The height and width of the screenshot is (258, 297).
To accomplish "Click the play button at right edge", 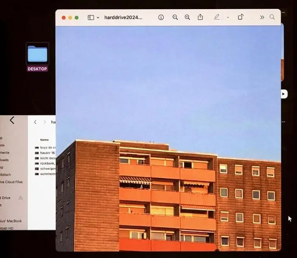I will [x=284, y=94].
